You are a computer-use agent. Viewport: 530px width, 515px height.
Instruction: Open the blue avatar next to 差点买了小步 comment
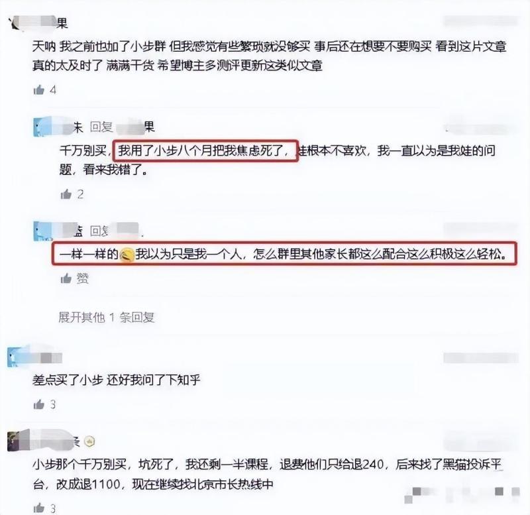(15, 358)
